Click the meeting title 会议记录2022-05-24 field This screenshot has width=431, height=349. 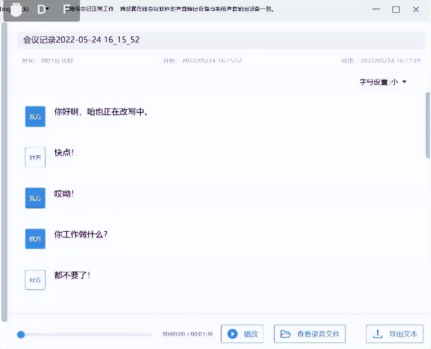click(221, 40)
